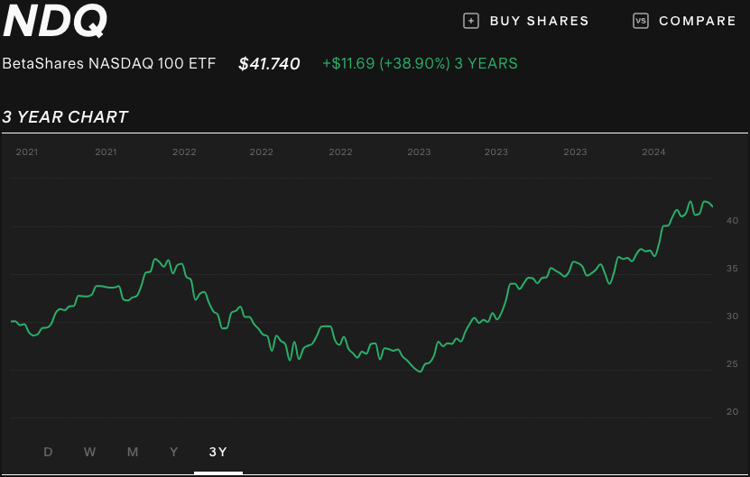Switch chart to the M (month) range
The height and width of the screenshot is (477, 750).
click(x=133, y=452)
